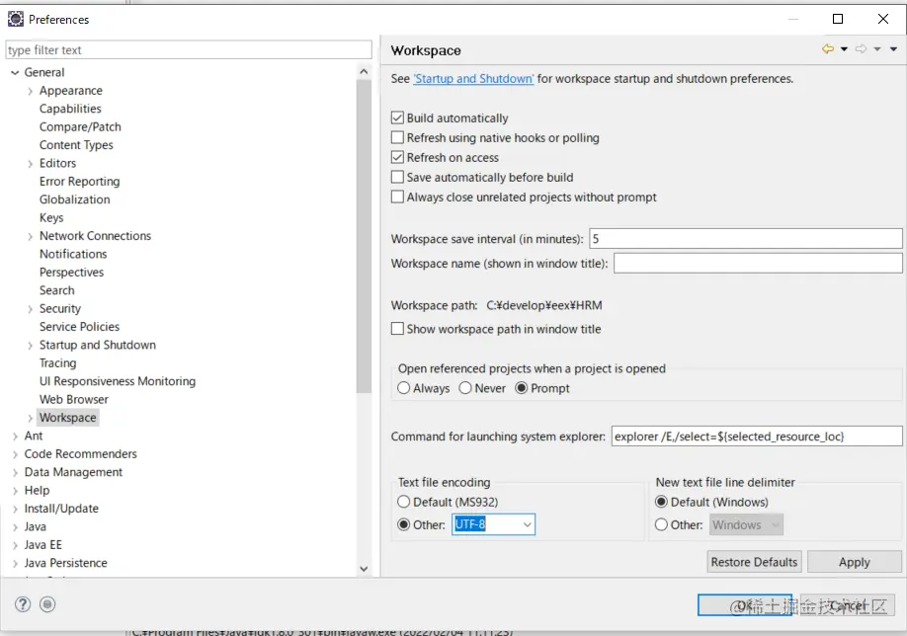Select Help category in tree
The image size is (907, 636).
[x=37, y=490]
